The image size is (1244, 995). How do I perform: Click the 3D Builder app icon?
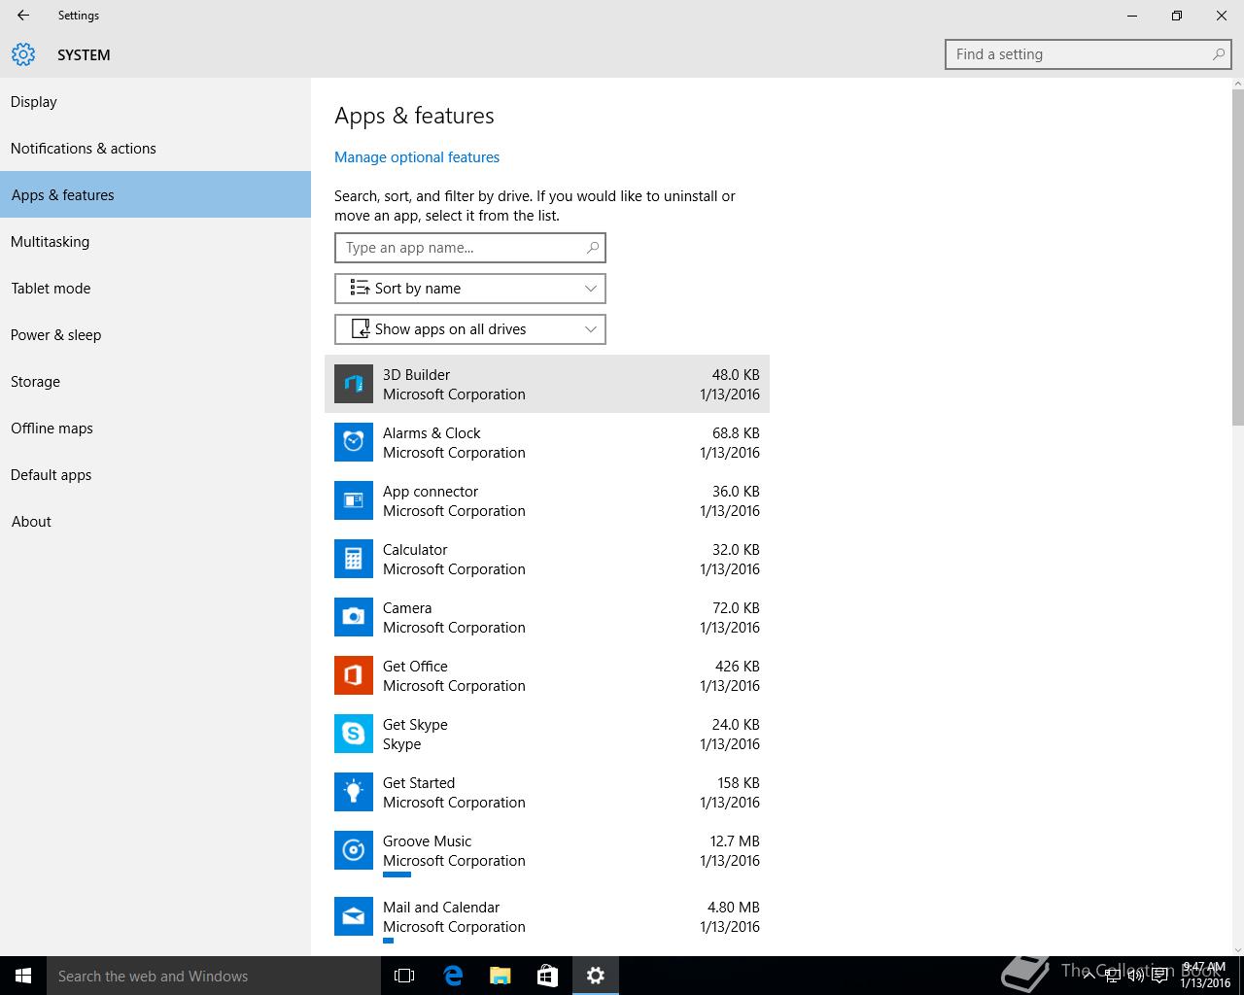coord(354,384)
